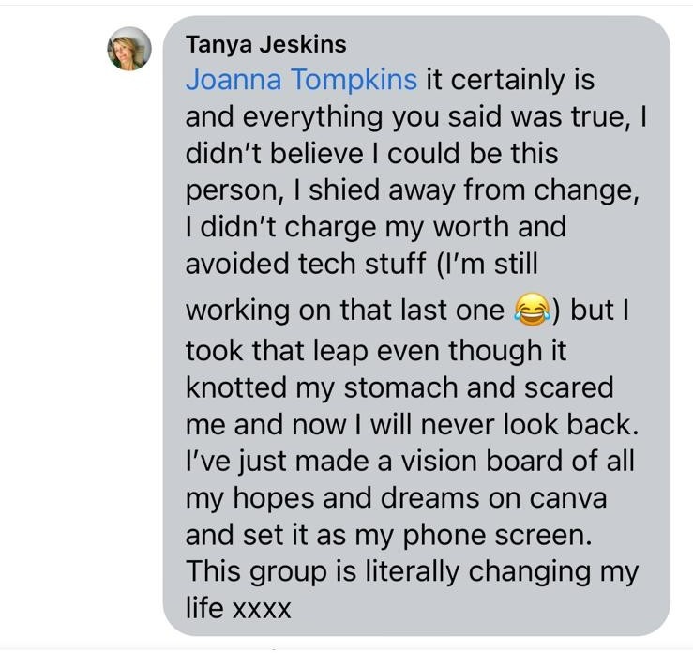Click the 'I didn't charge my worth' line
Viewport: 693px width, 653px height.
click(x=375, y=226)
